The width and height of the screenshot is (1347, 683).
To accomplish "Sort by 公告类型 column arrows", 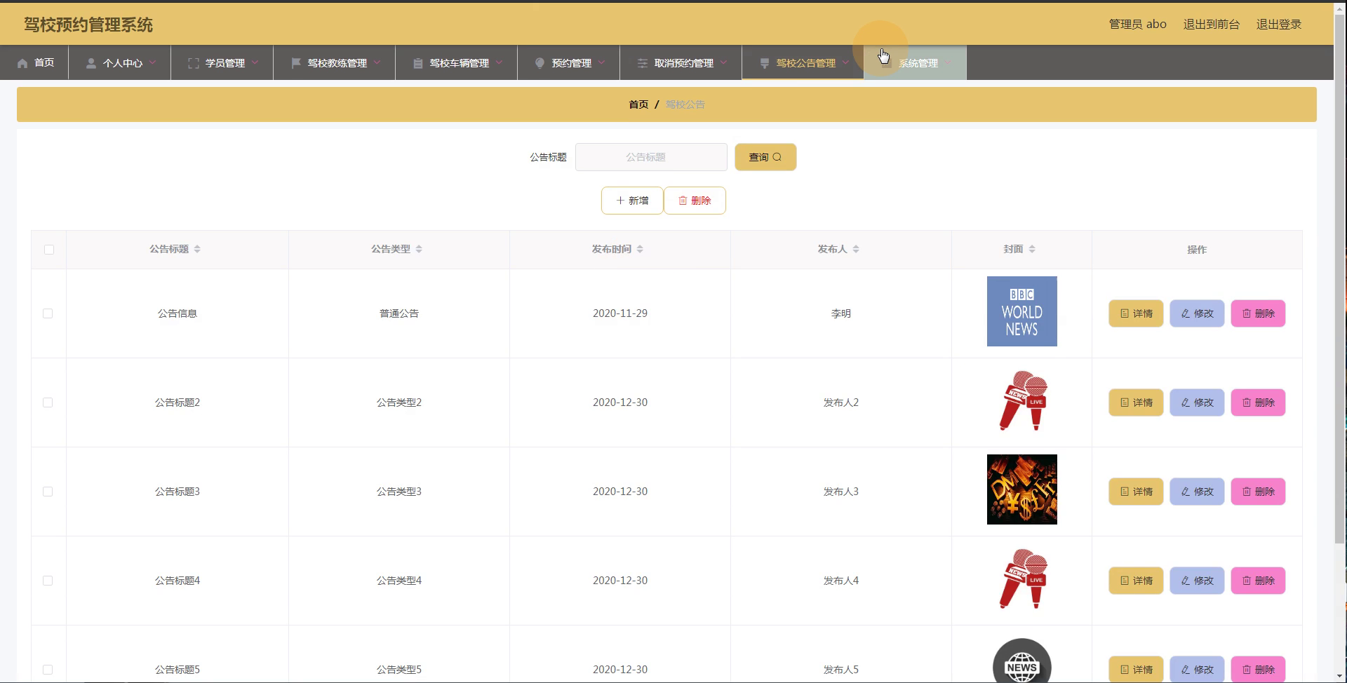I will pyautogui.click(x=419, y=249).
